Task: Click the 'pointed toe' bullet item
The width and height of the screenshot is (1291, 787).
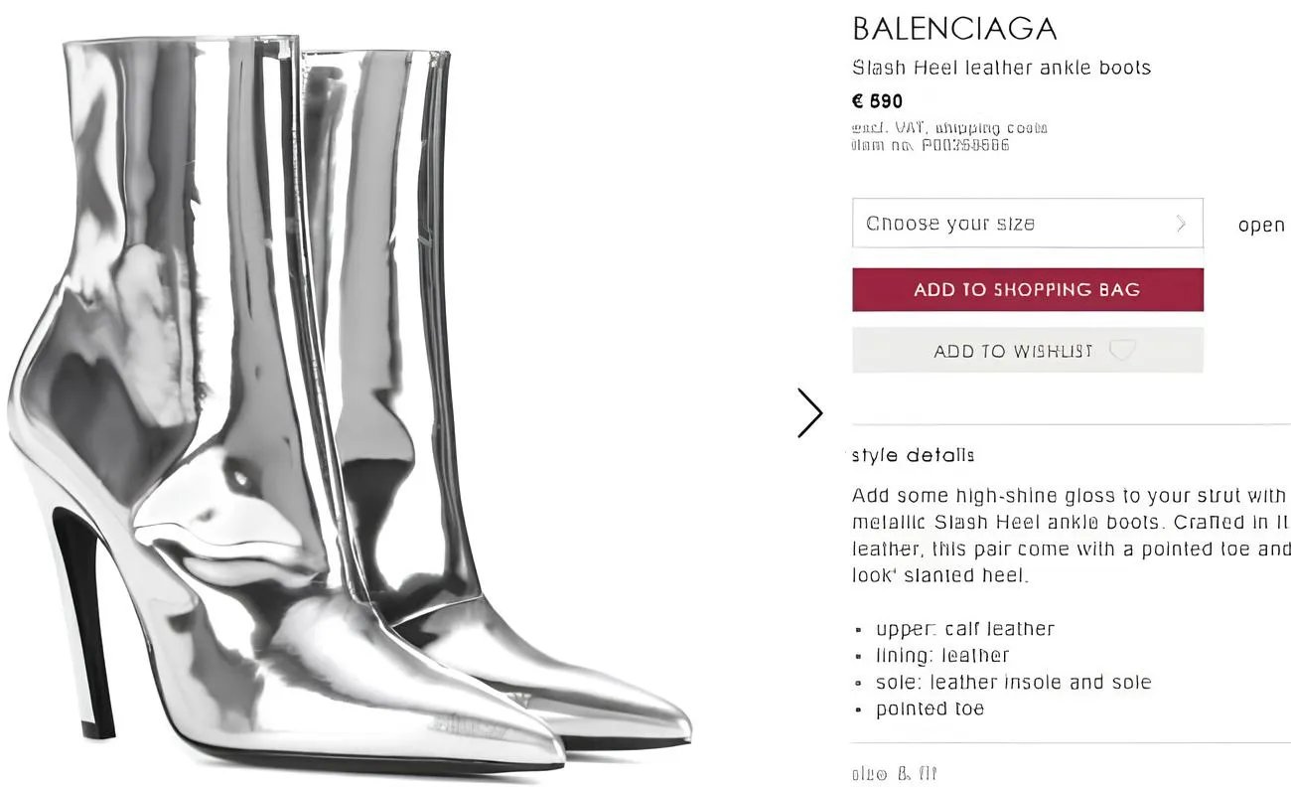Action: click(x=930, y=708)
